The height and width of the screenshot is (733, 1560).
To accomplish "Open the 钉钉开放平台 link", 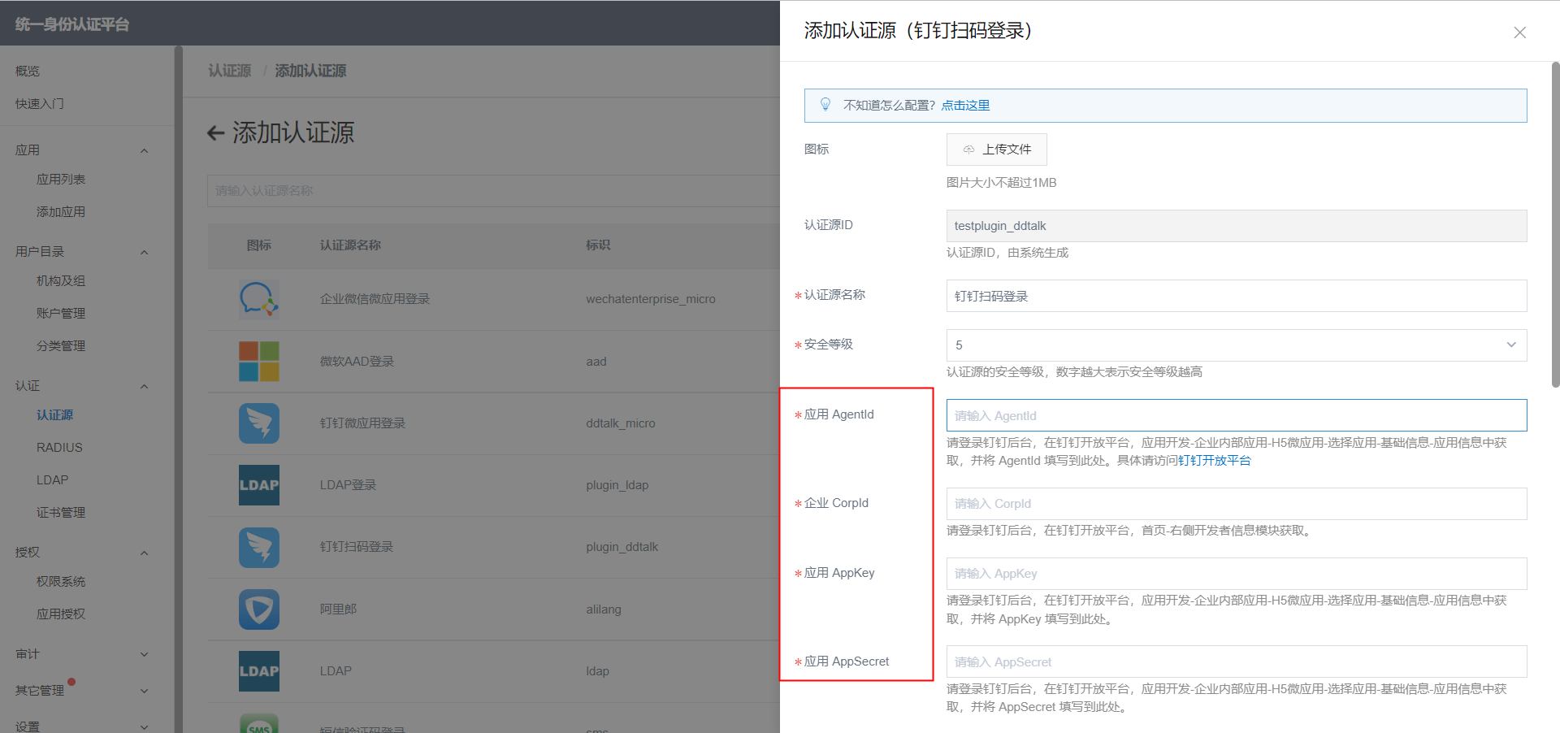I will pos(1214,461).
